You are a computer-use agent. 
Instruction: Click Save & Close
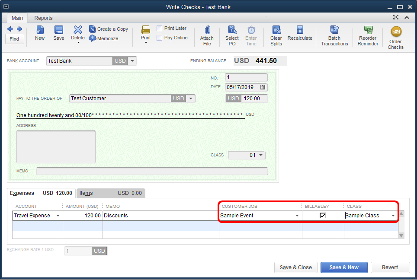pos(296,267)
